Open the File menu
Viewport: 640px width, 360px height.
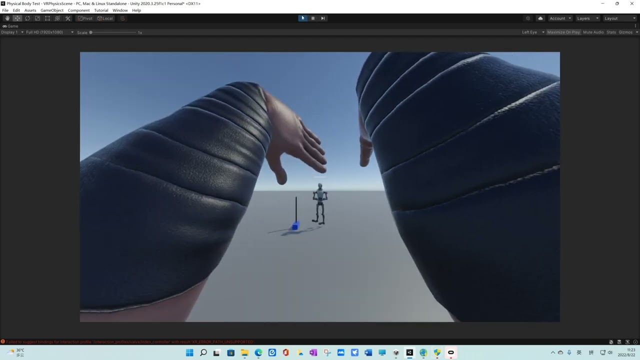click(5, 10)
